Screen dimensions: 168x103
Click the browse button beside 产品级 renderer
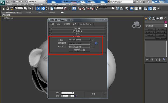pyautogui.click(x=93, y=40)
